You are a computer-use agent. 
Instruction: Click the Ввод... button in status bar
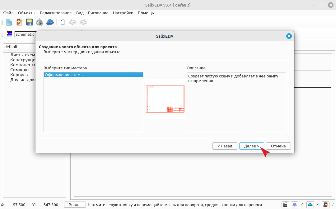[75, 205]
